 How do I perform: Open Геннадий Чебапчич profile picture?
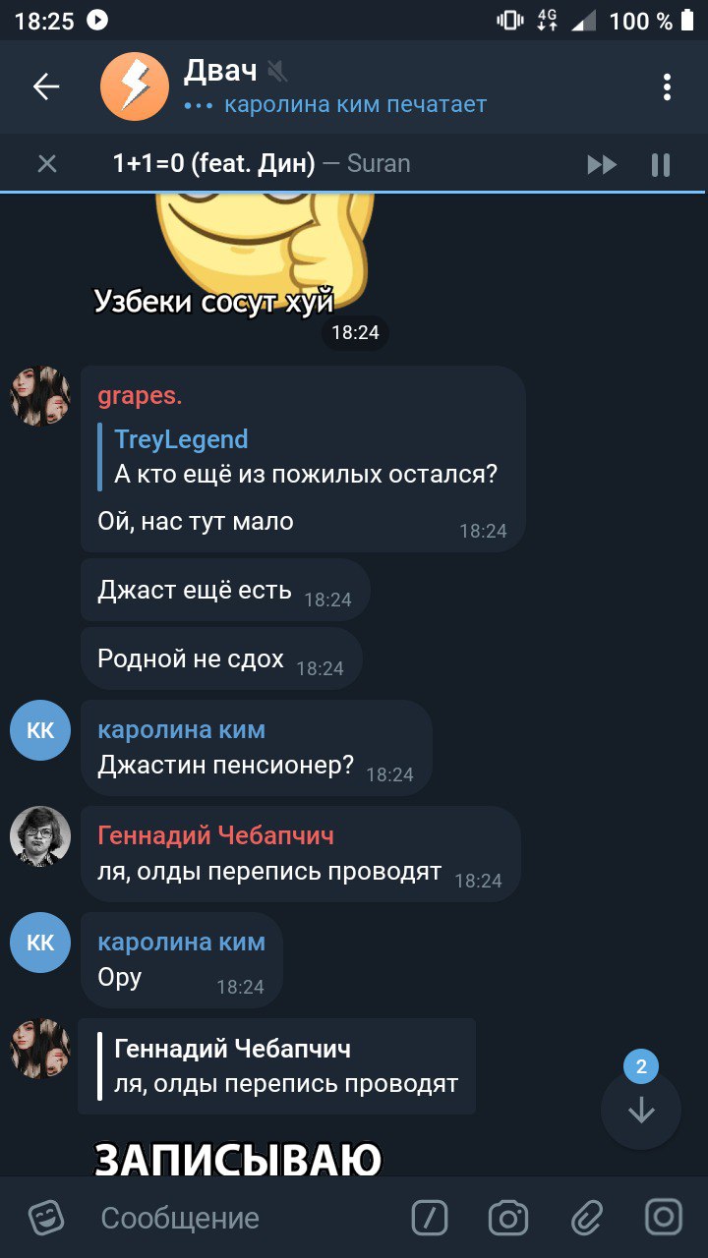[40, 836]
